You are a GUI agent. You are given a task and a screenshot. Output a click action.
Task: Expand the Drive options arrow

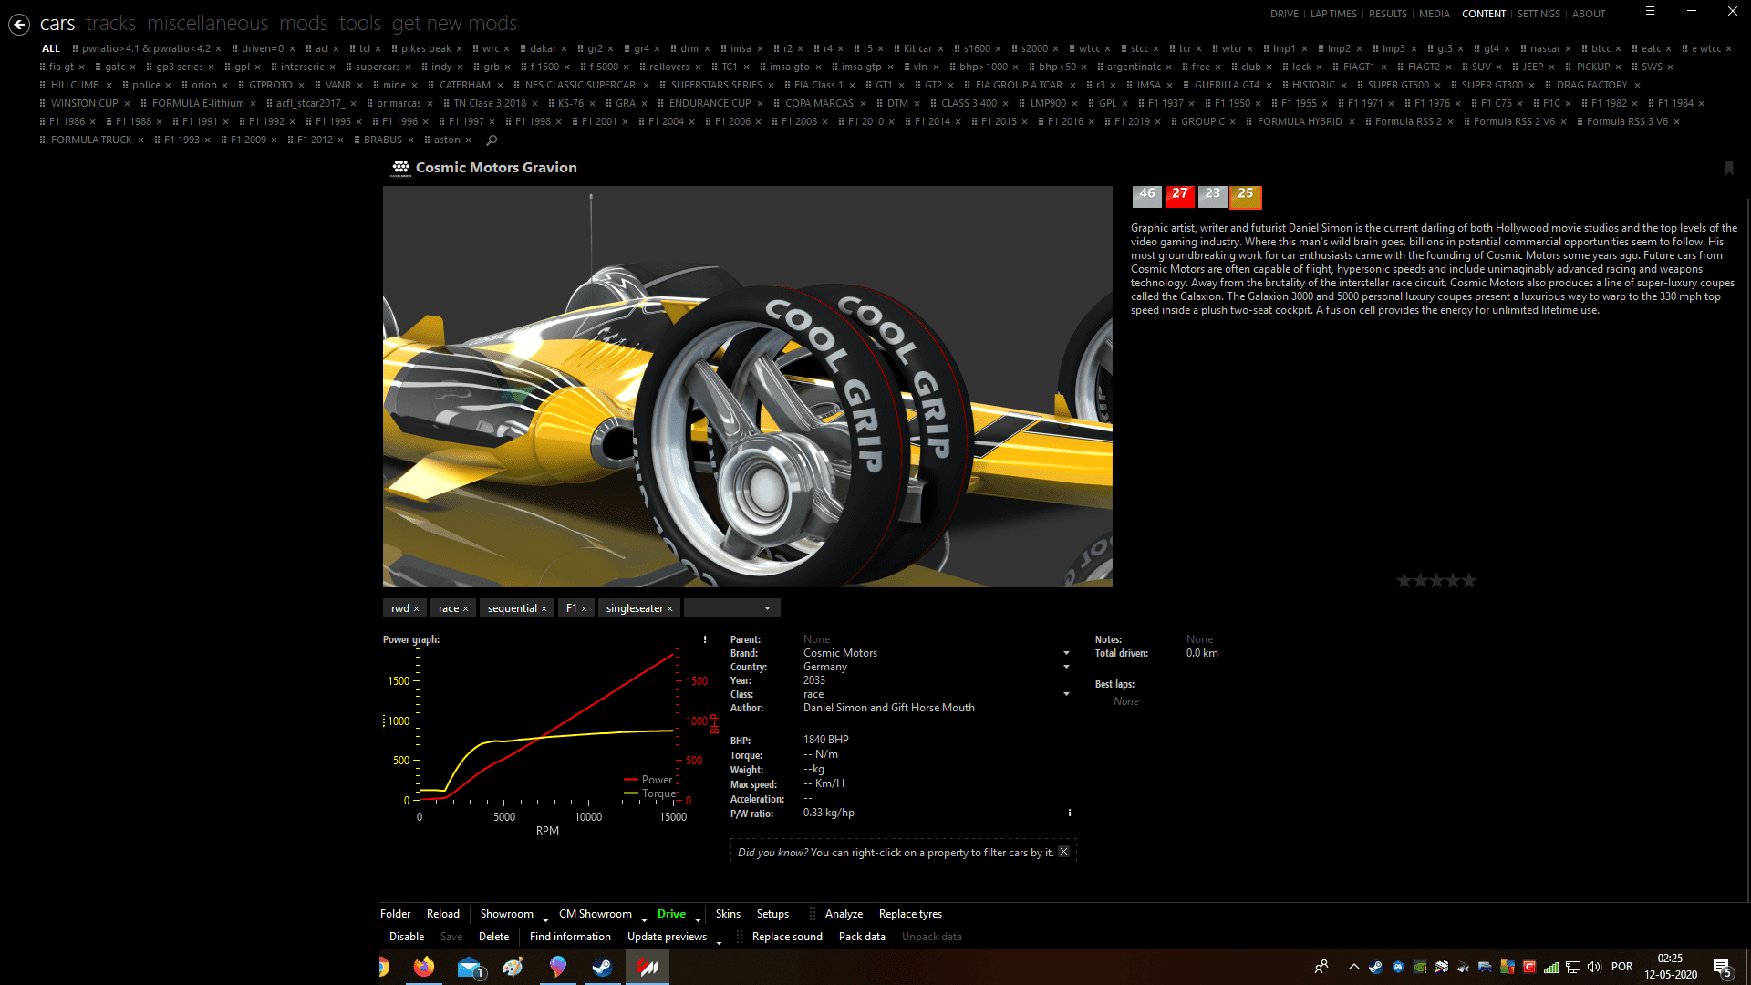coord(698,919)
